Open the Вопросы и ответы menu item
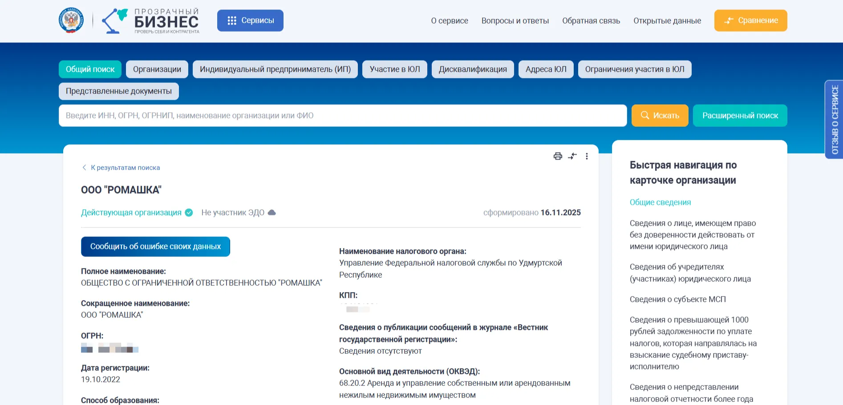The image size is (843, 405). 515,20
